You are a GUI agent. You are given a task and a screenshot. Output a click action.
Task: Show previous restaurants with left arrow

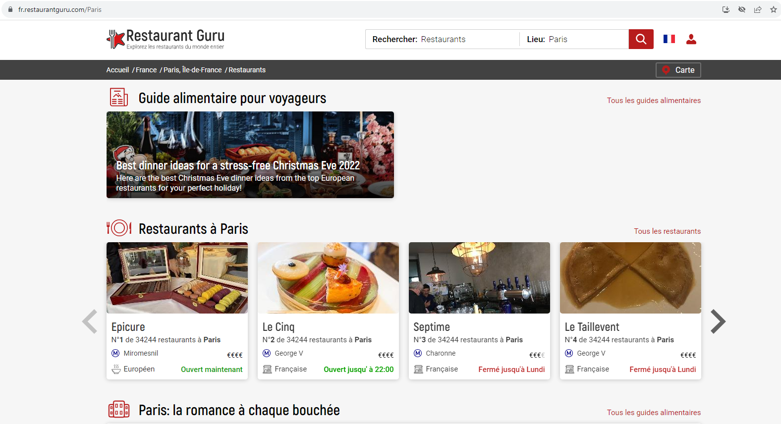click(x=90, y=322)
